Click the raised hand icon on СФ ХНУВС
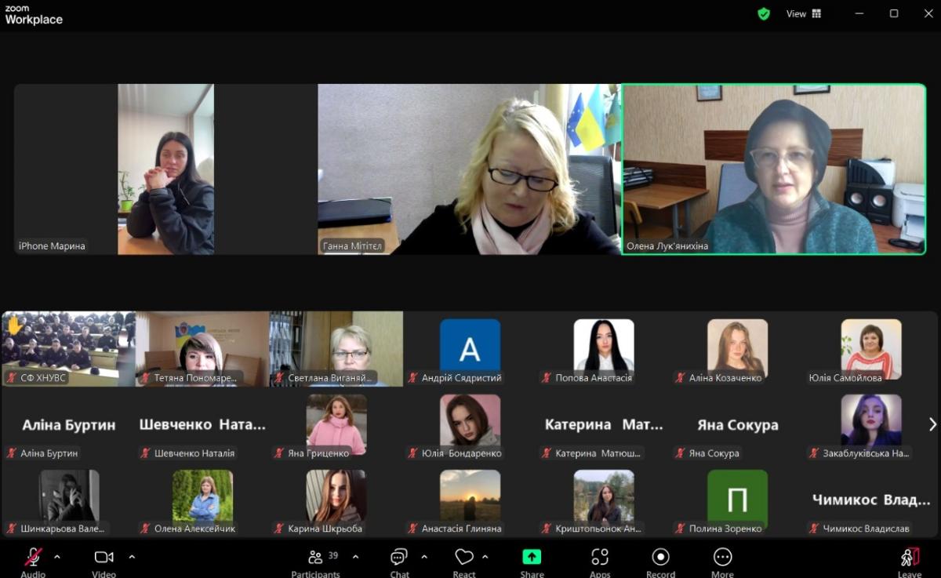941x578 pixels. coord(13,325)
